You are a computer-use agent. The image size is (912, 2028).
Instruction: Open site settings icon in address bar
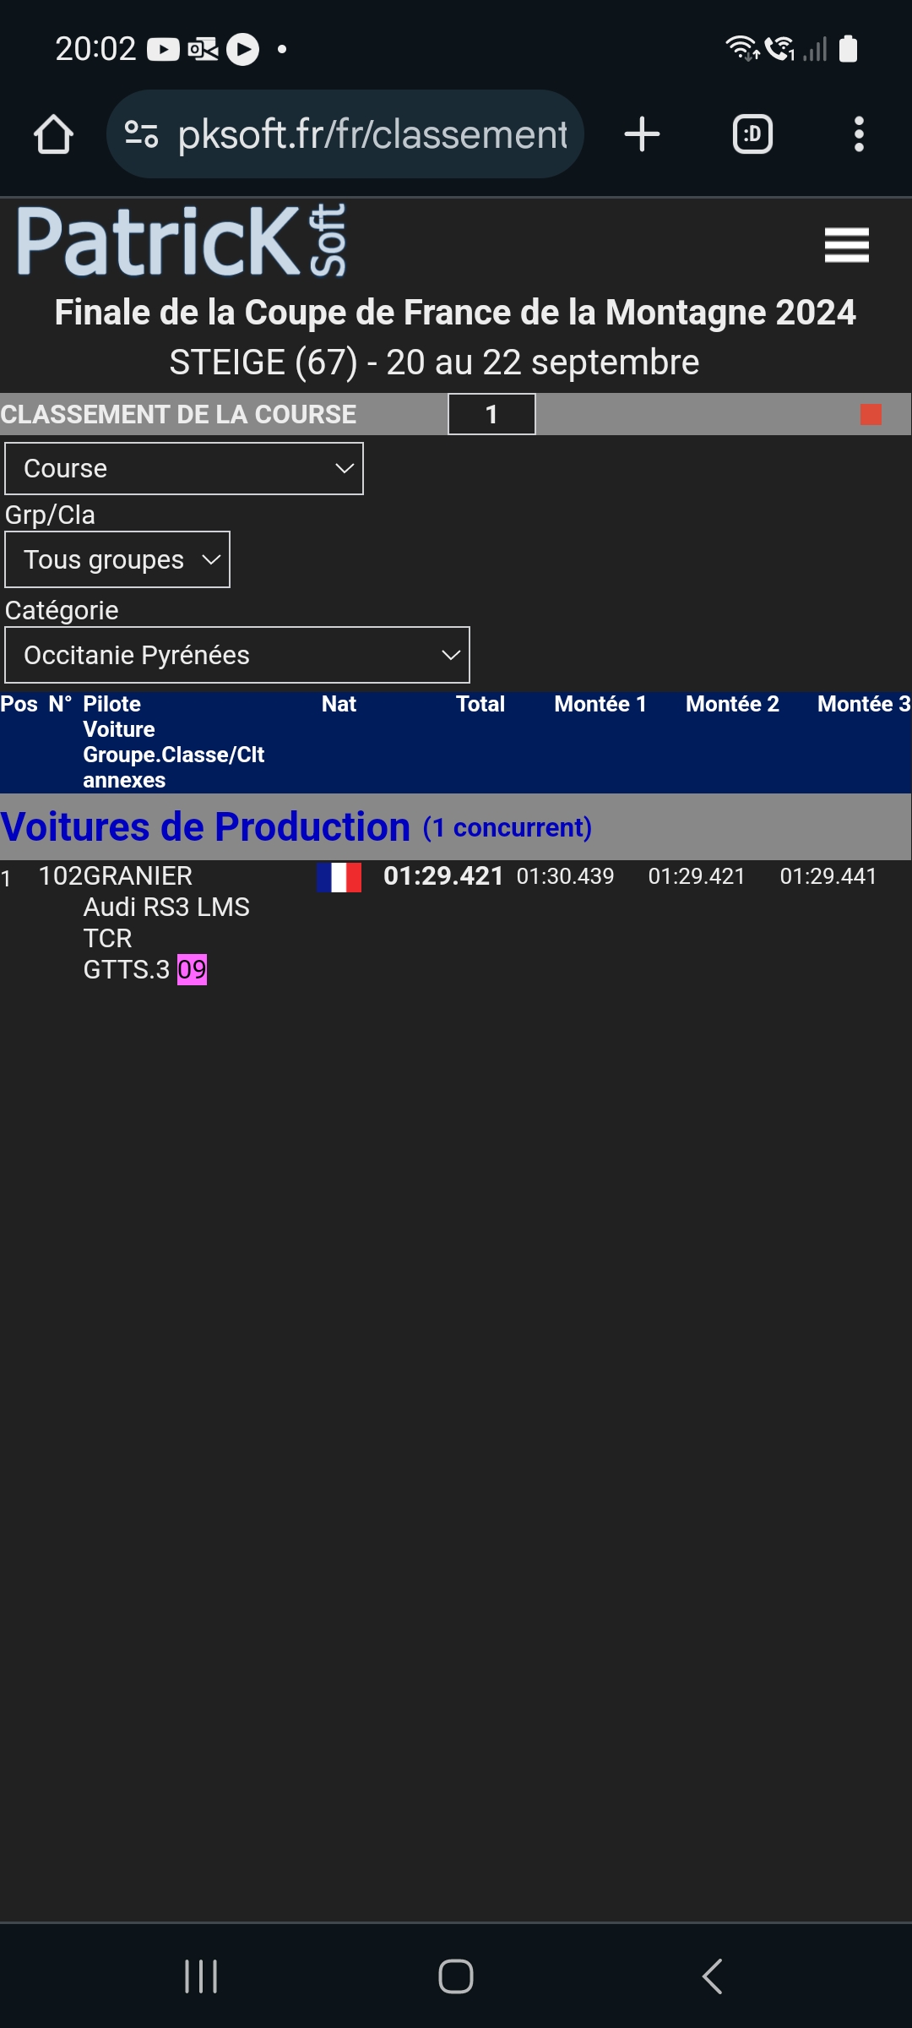coord(141,134)
